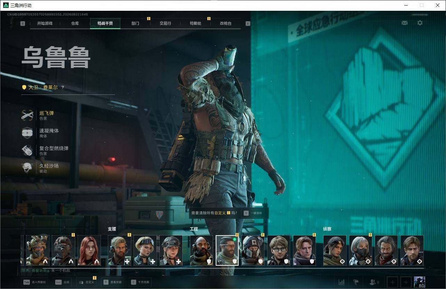This screenshot has width=446, height=289.
Task: Select the 速凝掩体 cover skill icon
Action: (x=27, y=133)
